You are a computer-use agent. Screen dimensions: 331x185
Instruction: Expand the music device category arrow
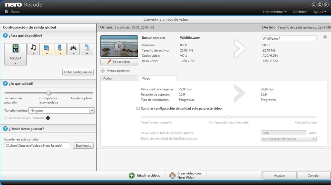click(34, 54)
